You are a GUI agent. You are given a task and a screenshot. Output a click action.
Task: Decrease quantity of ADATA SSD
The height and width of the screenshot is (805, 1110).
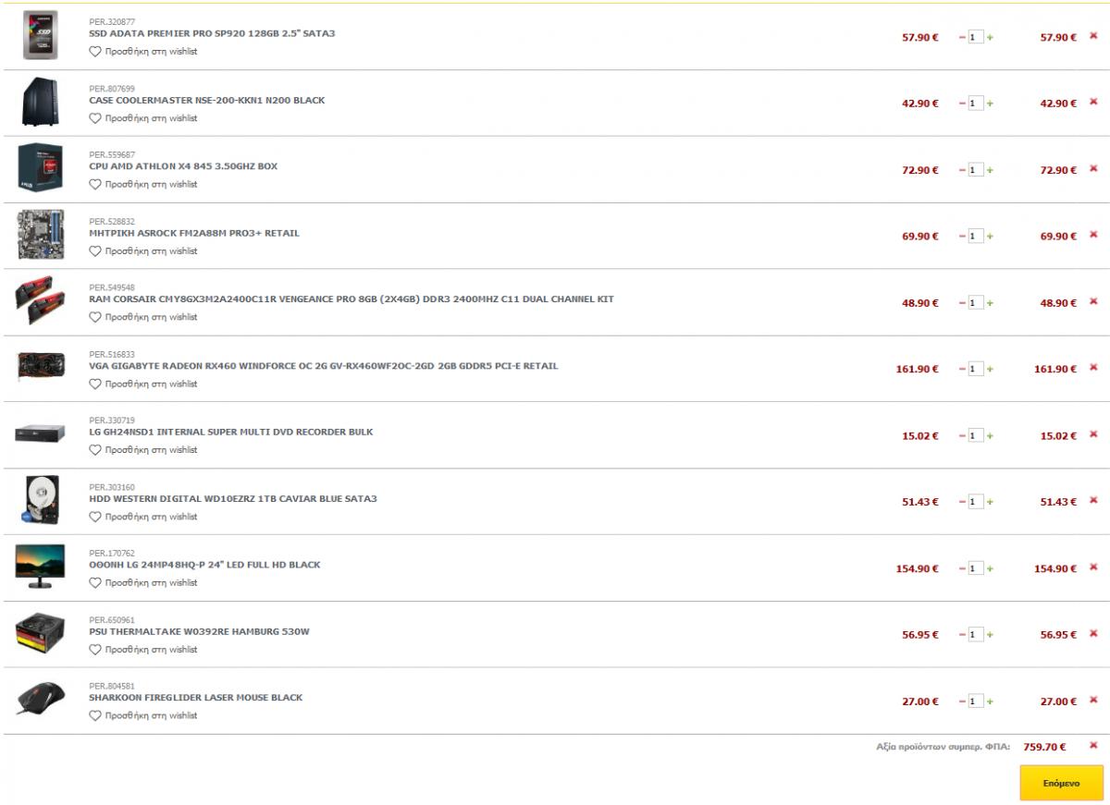[x=962, y=37]
